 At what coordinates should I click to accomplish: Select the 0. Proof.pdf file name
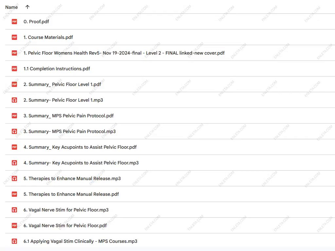pyautogui.click(x=36, y=22)
